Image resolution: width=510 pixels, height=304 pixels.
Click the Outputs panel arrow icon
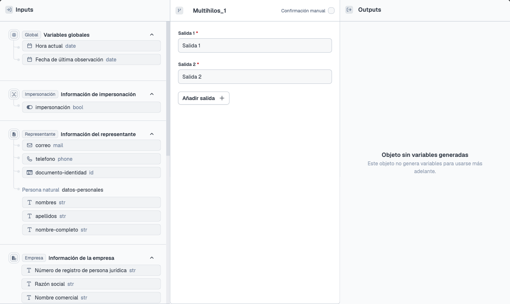click(x=349, y=10)
